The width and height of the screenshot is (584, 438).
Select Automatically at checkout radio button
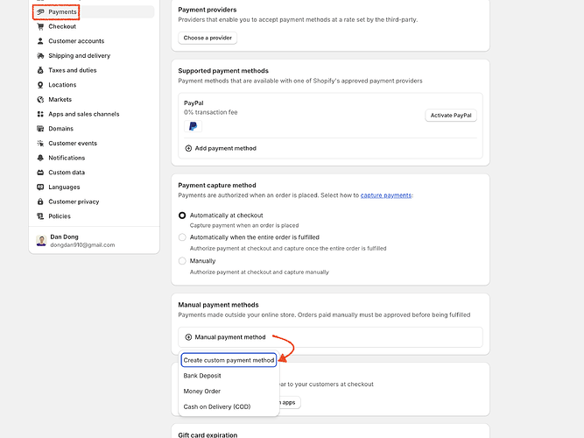click(182, 215)
